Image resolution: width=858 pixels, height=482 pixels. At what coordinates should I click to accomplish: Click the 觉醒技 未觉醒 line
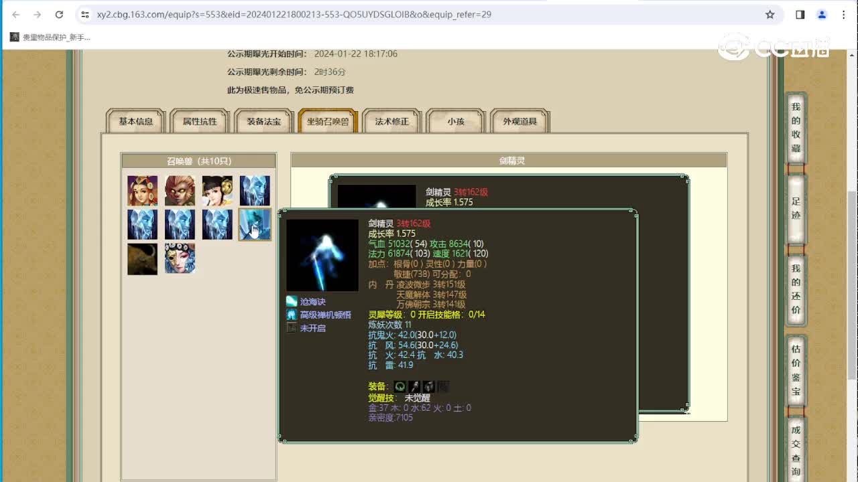(x=400, y=398)
